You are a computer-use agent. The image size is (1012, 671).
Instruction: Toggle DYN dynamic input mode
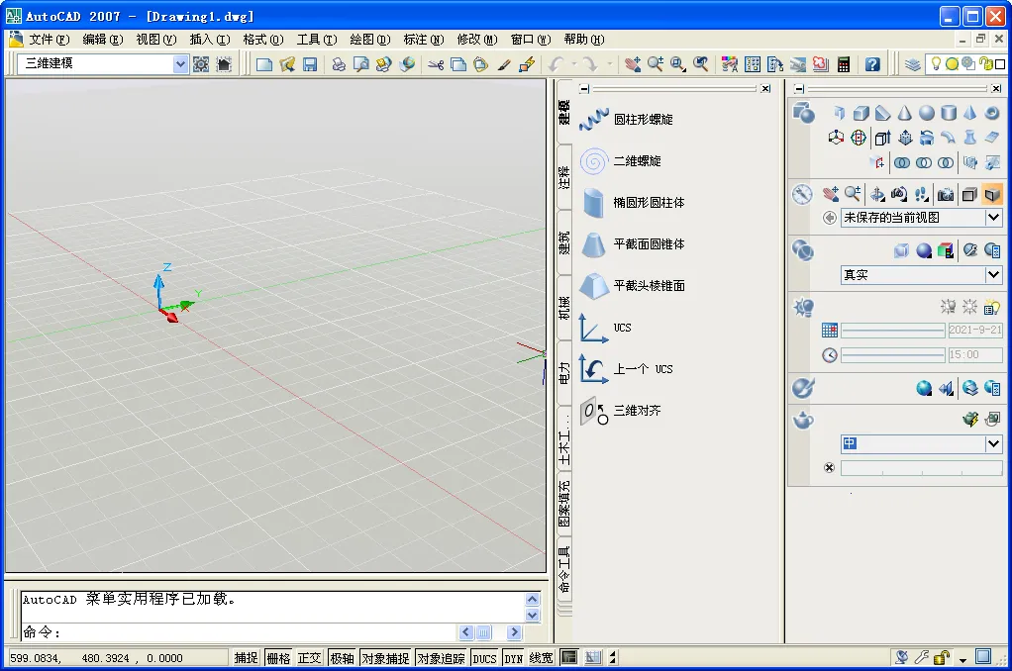pyautogui.click(x=513, y=656)
